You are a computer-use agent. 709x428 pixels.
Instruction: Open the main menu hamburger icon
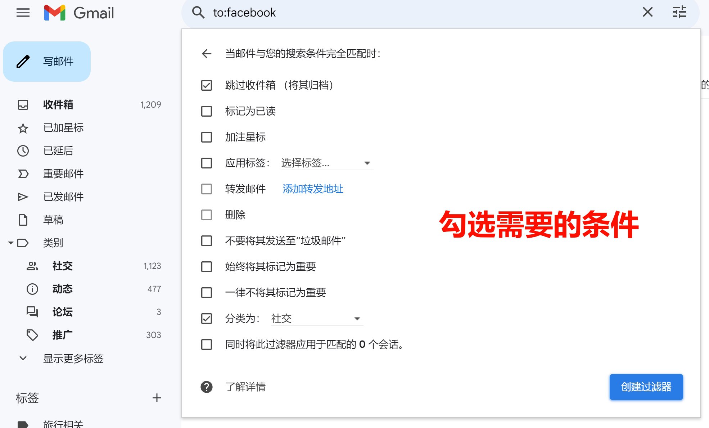click(x=23, y=13)
